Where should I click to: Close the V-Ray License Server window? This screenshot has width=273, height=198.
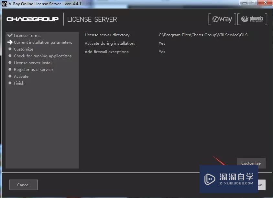coord(265,3)
